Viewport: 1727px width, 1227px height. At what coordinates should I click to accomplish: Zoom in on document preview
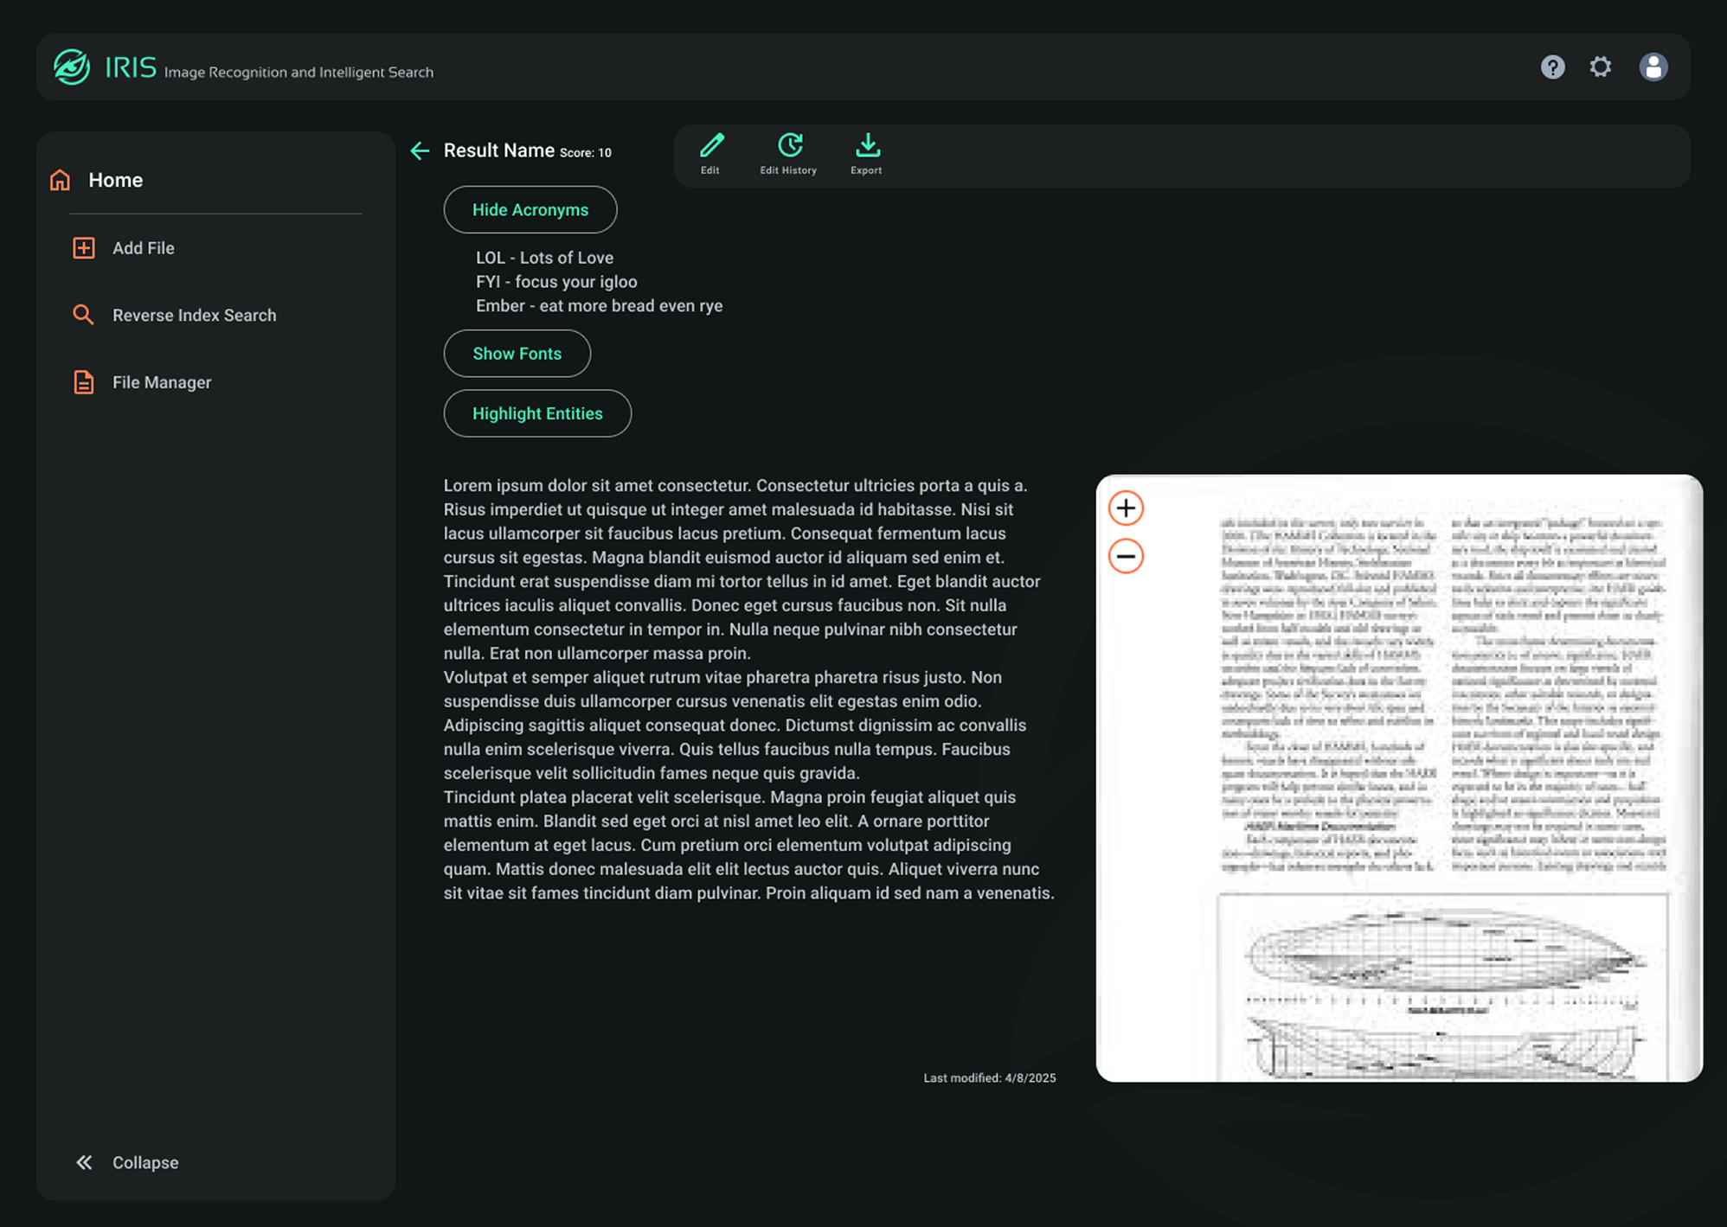coord(1126,508)
